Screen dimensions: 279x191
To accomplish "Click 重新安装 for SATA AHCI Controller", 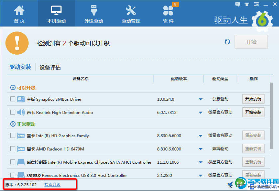I will pyautogui.click(x=253, y=162).
